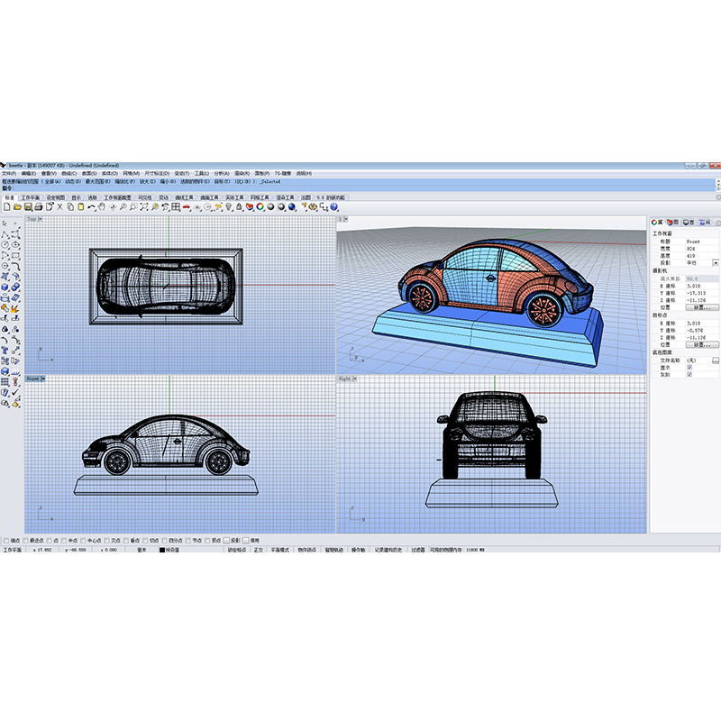This screenshot has height=721, width=721.
Task: Open the layers tab in the right panel
Action: (672, 222)
